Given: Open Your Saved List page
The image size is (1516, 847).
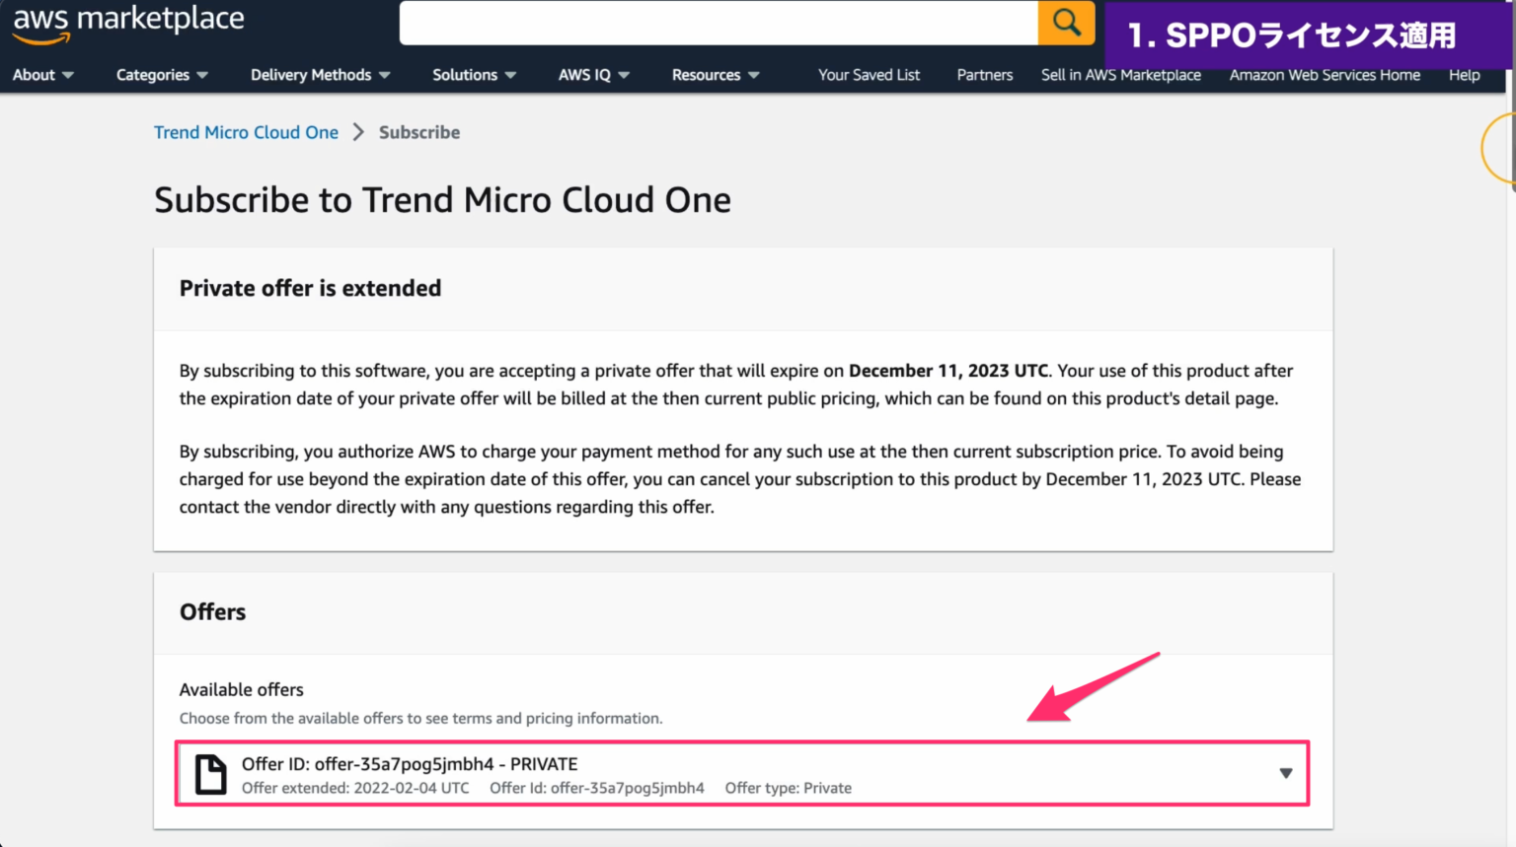Looking at the screenshot, I should (x=868, y=74).
